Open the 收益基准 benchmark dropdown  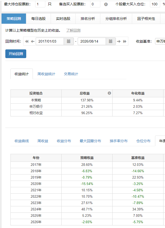pos(160,41)
